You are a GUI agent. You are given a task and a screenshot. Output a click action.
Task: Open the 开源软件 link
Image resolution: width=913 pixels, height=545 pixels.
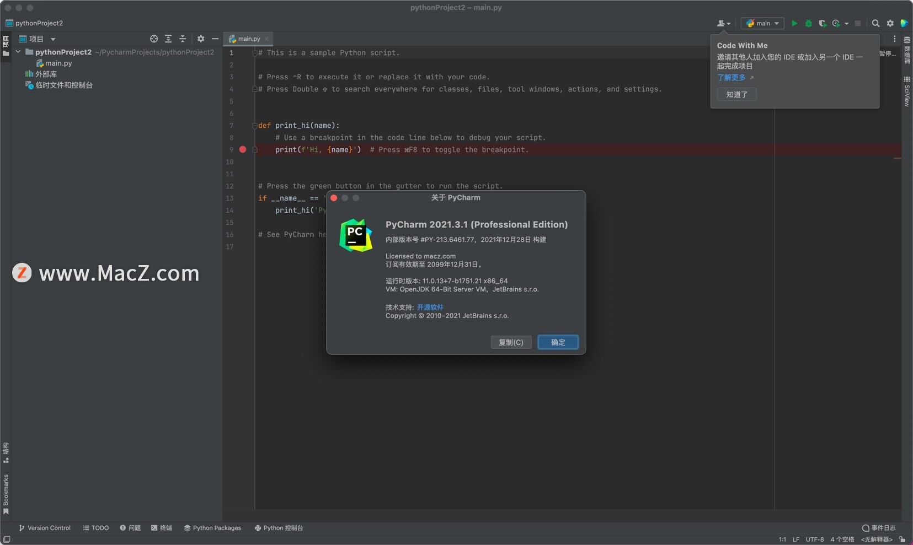[430, 307]
